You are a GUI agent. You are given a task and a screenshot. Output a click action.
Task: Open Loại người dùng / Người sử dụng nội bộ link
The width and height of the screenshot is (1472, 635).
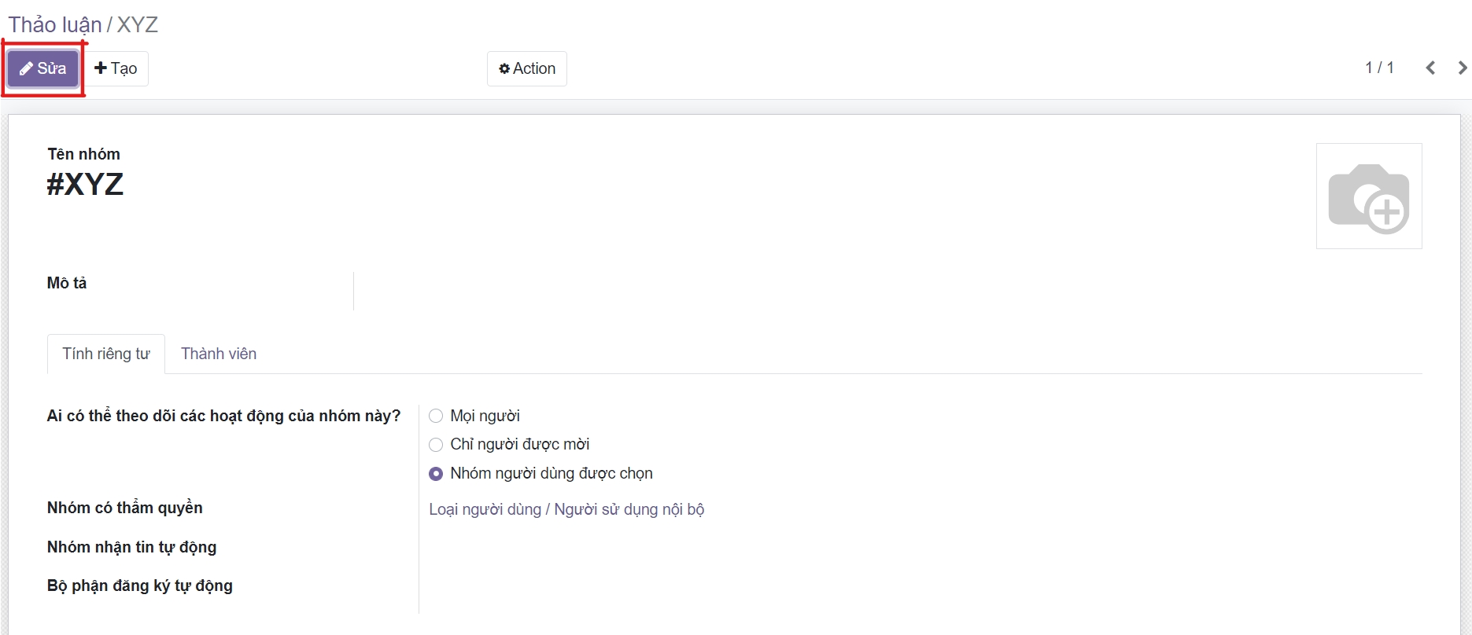click(x=566, y=509)
